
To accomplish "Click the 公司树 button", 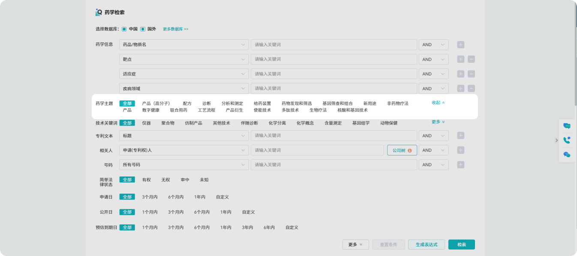I will click(402, 150).
